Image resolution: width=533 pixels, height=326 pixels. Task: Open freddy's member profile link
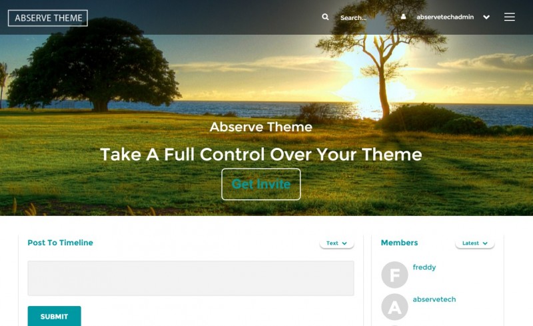[424, 267]
